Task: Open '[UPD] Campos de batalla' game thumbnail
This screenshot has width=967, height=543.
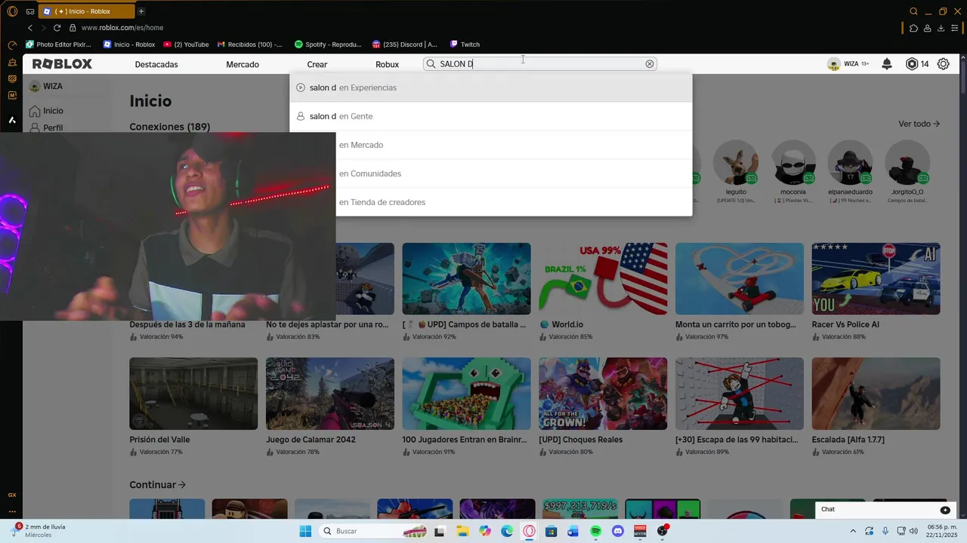Action: 466,278
